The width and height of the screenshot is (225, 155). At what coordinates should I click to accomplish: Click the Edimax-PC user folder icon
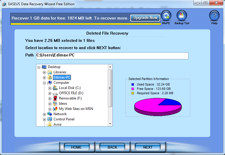point(50,77)
